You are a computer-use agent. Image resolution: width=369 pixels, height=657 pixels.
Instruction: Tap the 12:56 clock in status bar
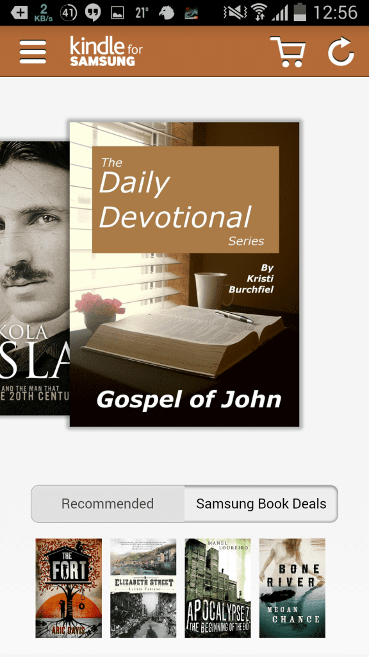click(x=336, y=13)
